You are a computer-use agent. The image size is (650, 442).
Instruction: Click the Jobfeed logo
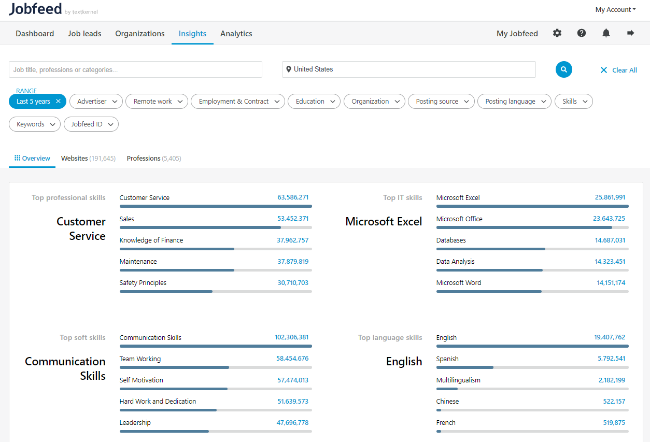[35, 9]
